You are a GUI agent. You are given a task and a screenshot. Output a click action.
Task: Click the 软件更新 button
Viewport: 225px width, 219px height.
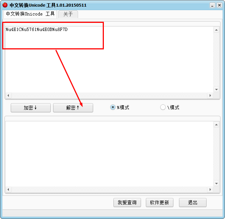pos(159,202)
